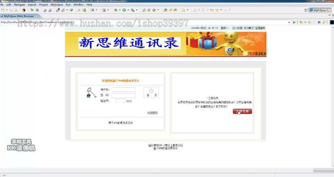Click the browser URL address field
Image resolution: width=334 pixels, height=177 pixels.
click(144, 22)
